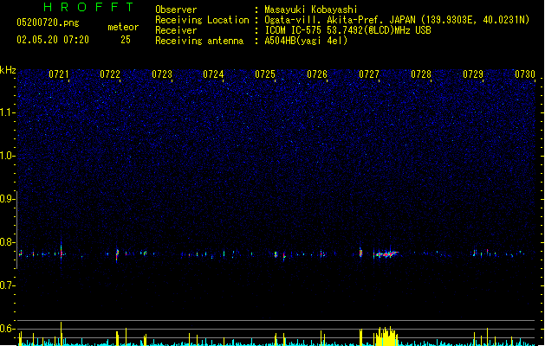
Task: Click the date stamp 02.05.20 07:20
Action: [53, 40]
